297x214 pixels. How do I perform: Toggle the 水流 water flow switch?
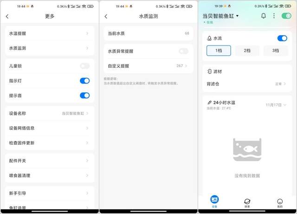click(282, 38)
